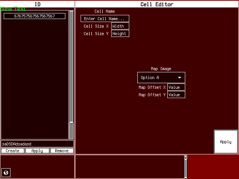Click the Cell Size X label

(x=96, y=26)
